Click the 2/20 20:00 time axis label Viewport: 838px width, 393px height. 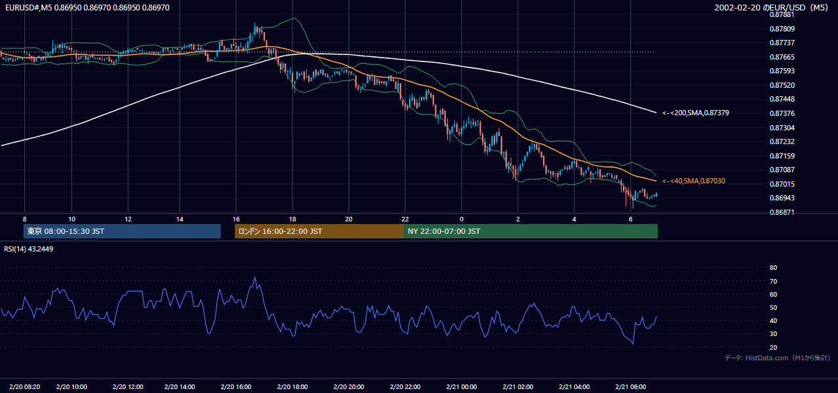point(349,386)
